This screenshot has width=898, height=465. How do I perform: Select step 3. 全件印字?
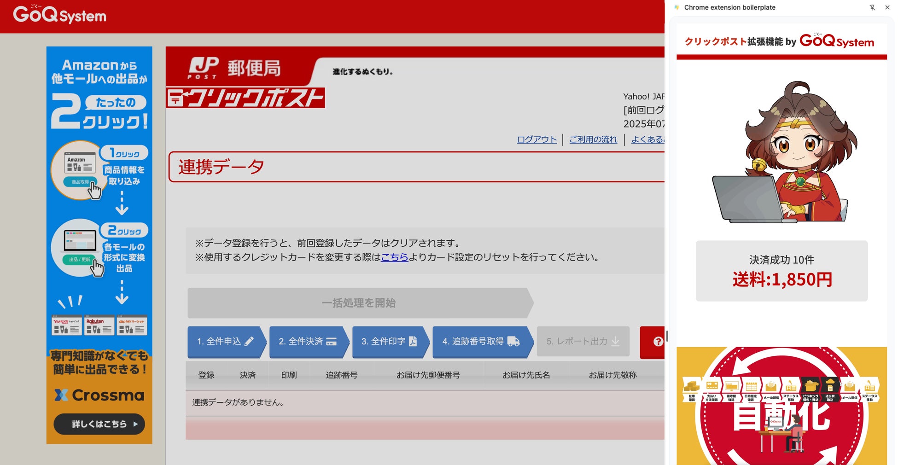click(391, 342)
